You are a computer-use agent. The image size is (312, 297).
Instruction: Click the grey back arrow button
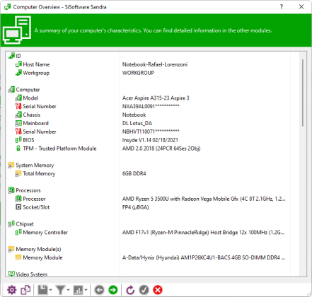[99, 290]
